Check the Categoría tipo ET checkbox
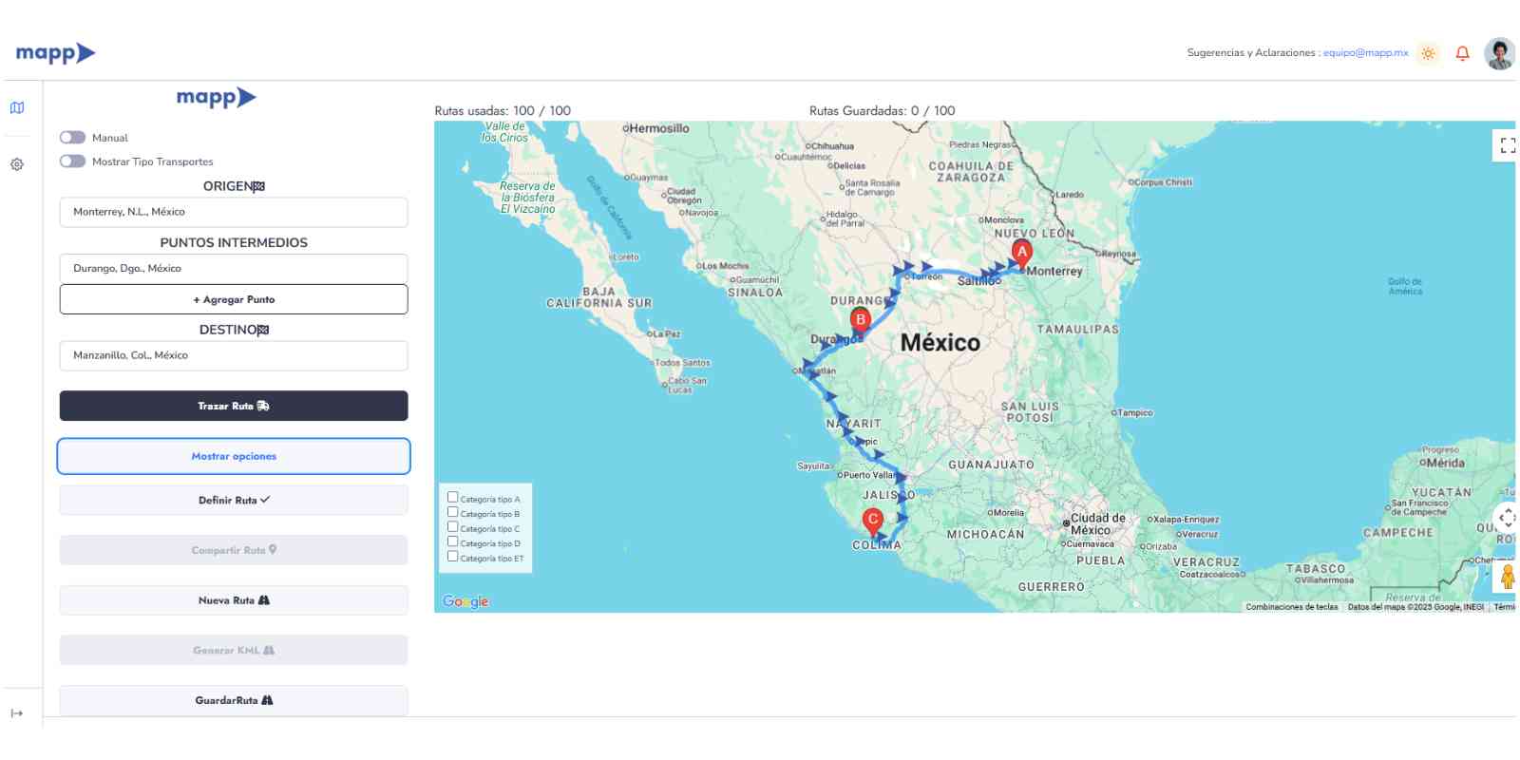Viewport: 1520px width, 760px height. click(x=453, y=557)
